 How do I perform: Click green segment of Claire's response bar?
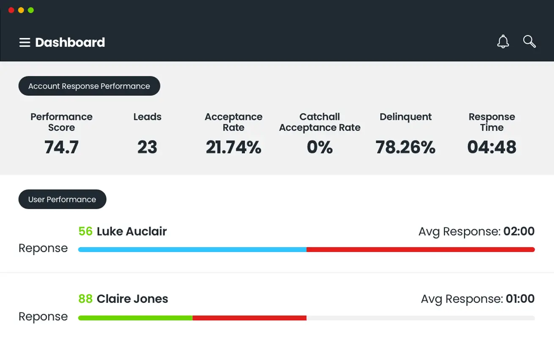(135, 318)
